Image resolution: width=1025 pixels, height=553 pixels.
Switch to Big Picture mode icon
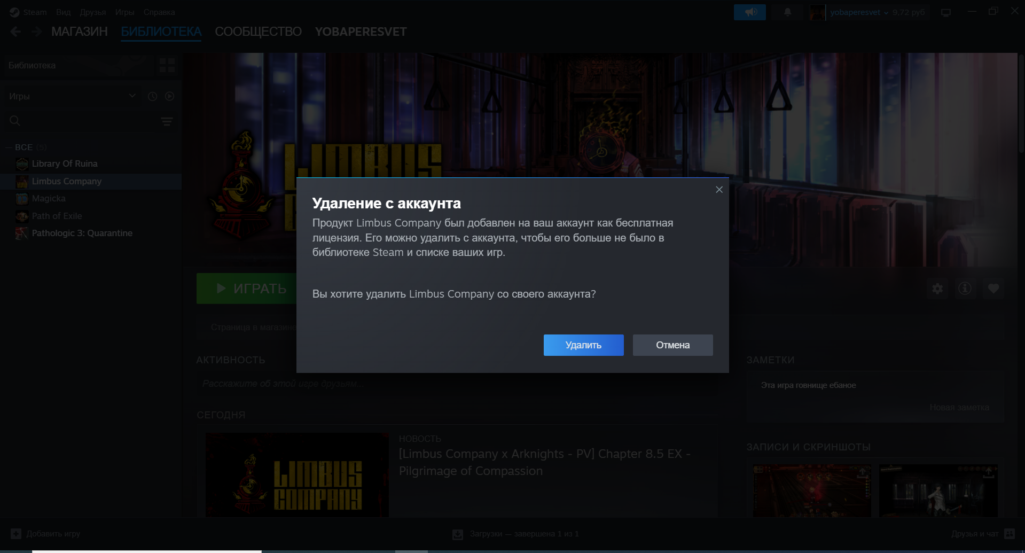tap(946, 12)
